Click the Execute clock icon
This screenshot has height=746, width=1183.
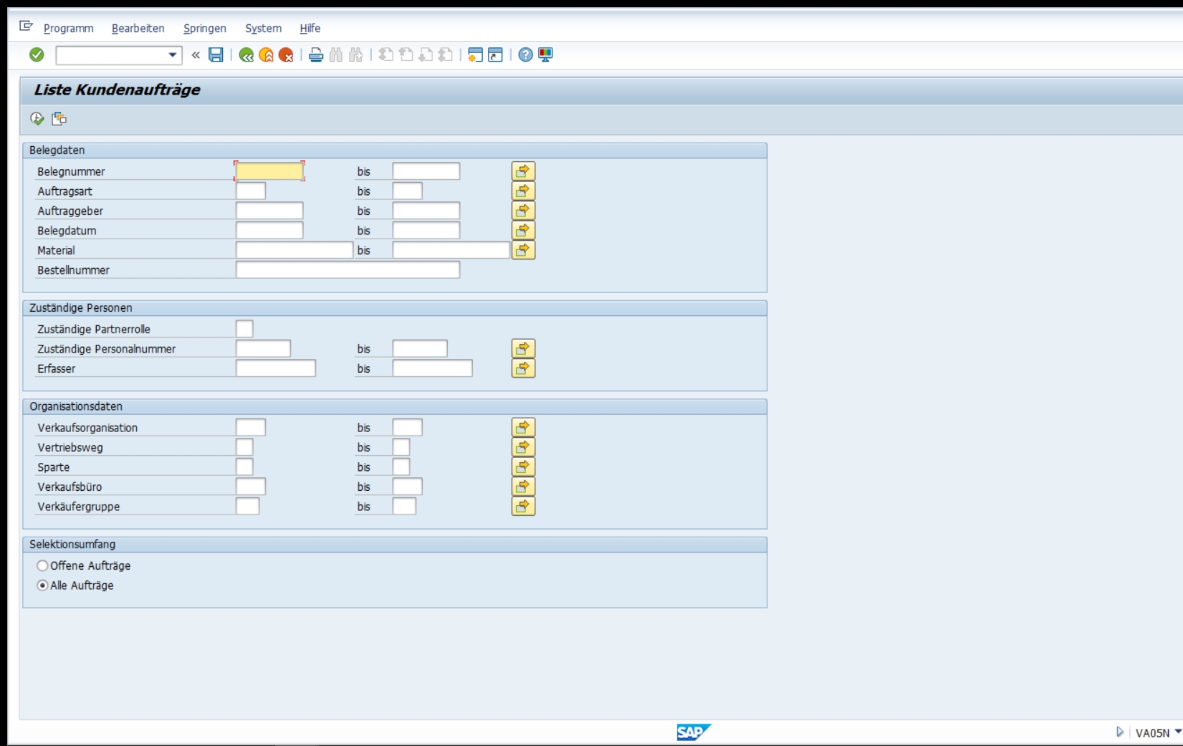(37, 118)
